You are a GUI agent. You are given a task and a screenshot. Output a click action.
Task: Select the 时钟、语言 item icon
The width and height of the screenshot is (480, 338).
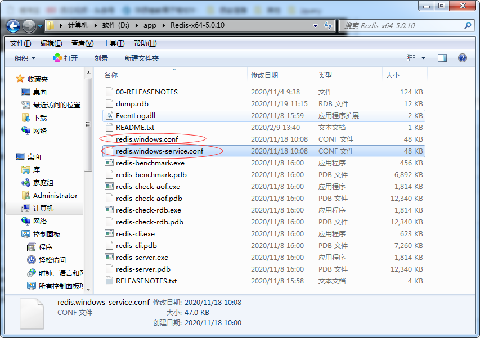coord(31,273)
